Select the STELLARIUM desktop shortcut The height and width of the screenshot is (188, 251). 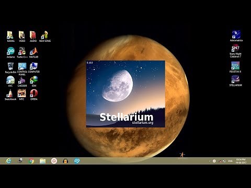[235, 81]
